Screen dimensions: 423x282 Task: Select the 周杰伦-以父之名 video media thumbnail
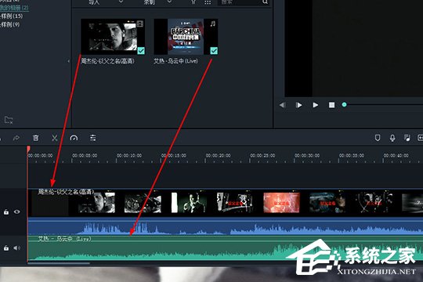tap(113, 37)
